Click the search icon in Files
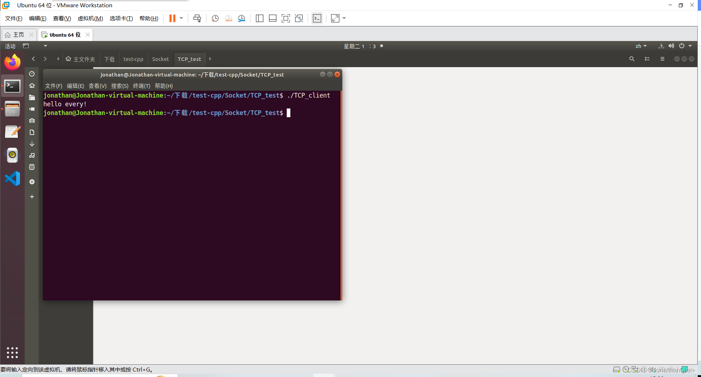 (x=632, y=59)
